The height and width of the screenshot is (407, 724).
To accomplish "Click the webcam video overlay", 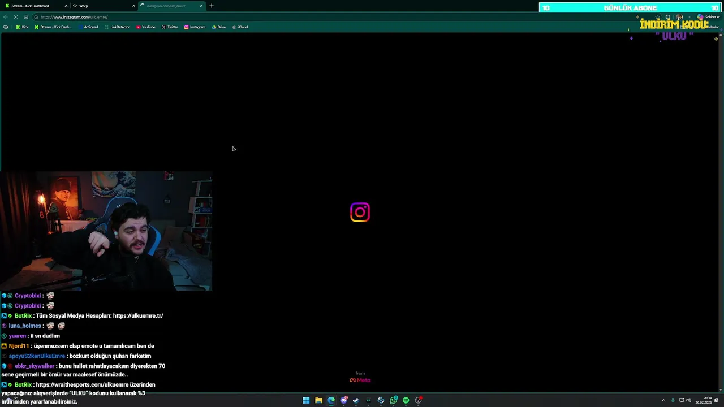I will click(x=106, y=231).
